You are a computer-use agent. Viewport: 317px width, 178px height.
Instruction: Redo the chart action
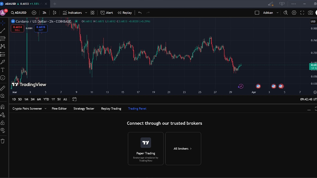pos(148,13)
